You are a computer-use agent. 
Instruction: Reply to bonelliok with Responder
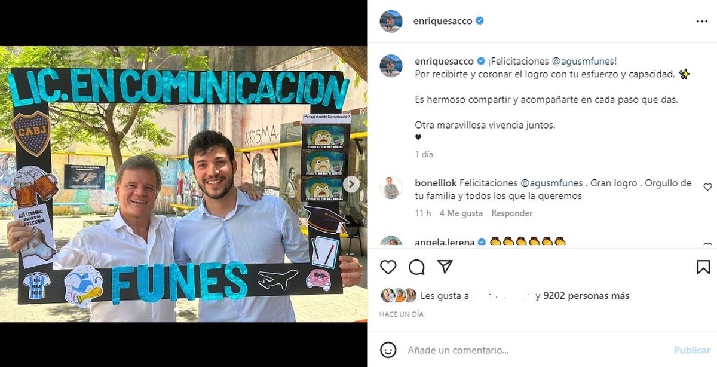tap(512, 213)
